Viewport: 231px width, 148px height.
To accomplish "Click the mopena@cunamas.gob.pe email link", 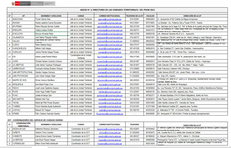I will (x=110, y=144).
